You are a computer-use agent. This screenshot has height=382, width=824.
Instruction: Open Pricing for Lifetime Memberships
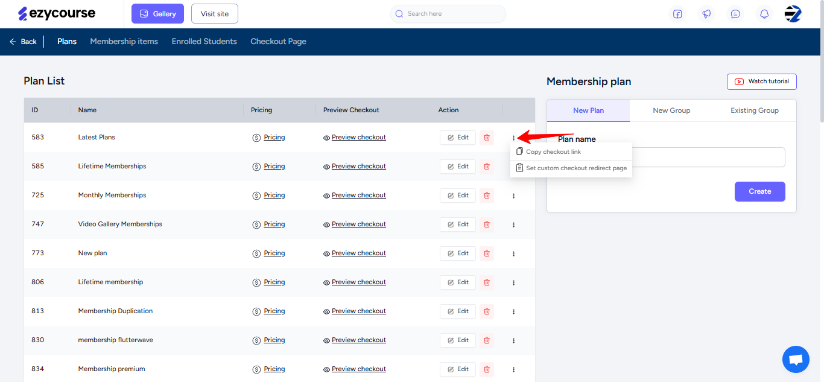click(268, 167)
